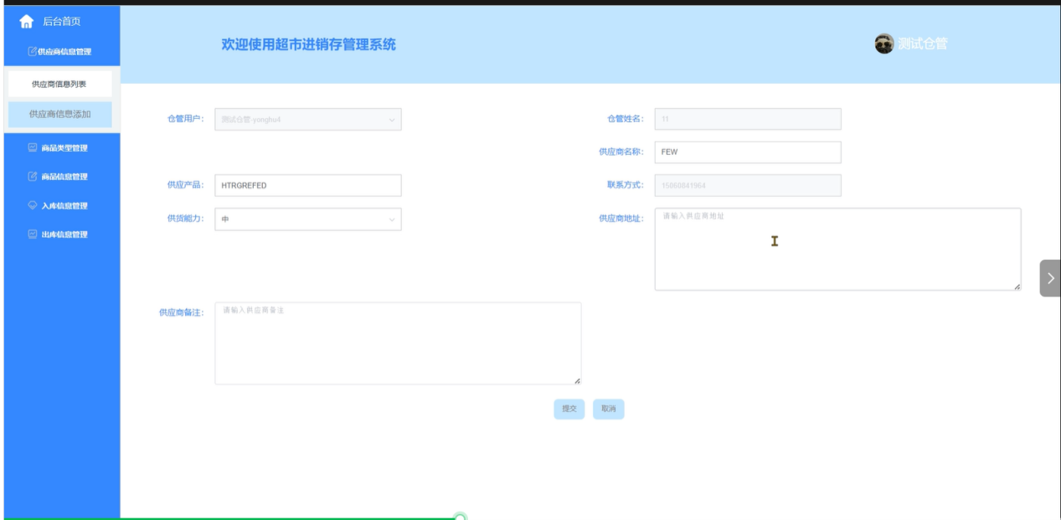
Task: Click the 测试仓管 username text
Action: (x=923, y=44)
